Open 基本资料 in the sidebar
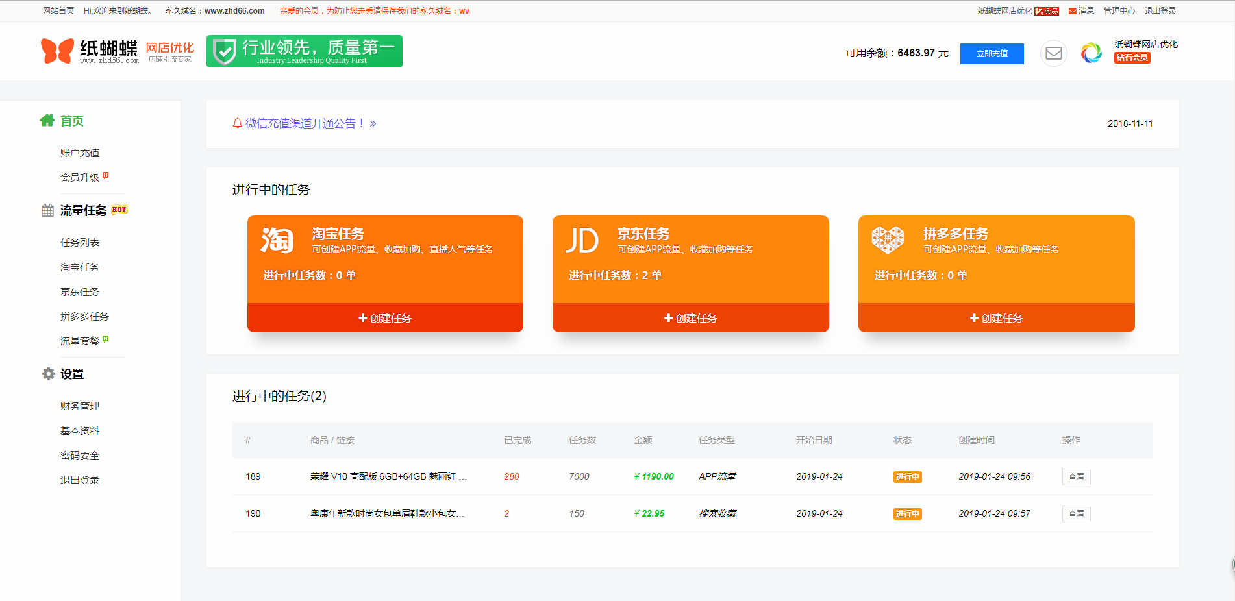 [80, 431]
